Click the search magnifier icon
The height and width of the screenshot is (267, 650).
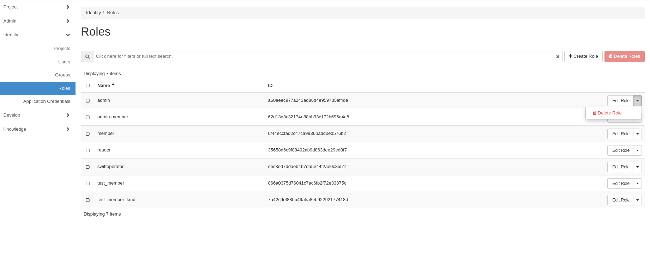pos(88,57)
